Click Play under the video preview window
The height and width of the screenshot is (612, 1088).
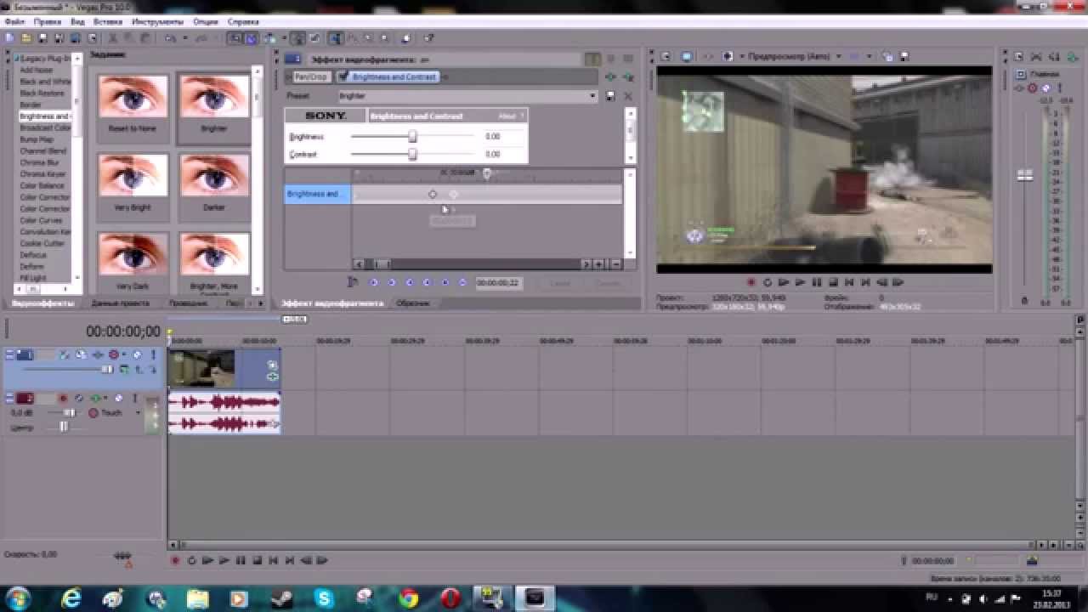point(800,282)
